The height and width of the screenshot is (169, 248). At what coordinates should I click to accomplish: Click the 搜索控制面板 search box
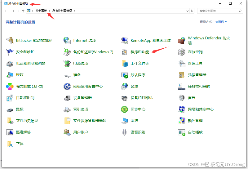(220, 11)
